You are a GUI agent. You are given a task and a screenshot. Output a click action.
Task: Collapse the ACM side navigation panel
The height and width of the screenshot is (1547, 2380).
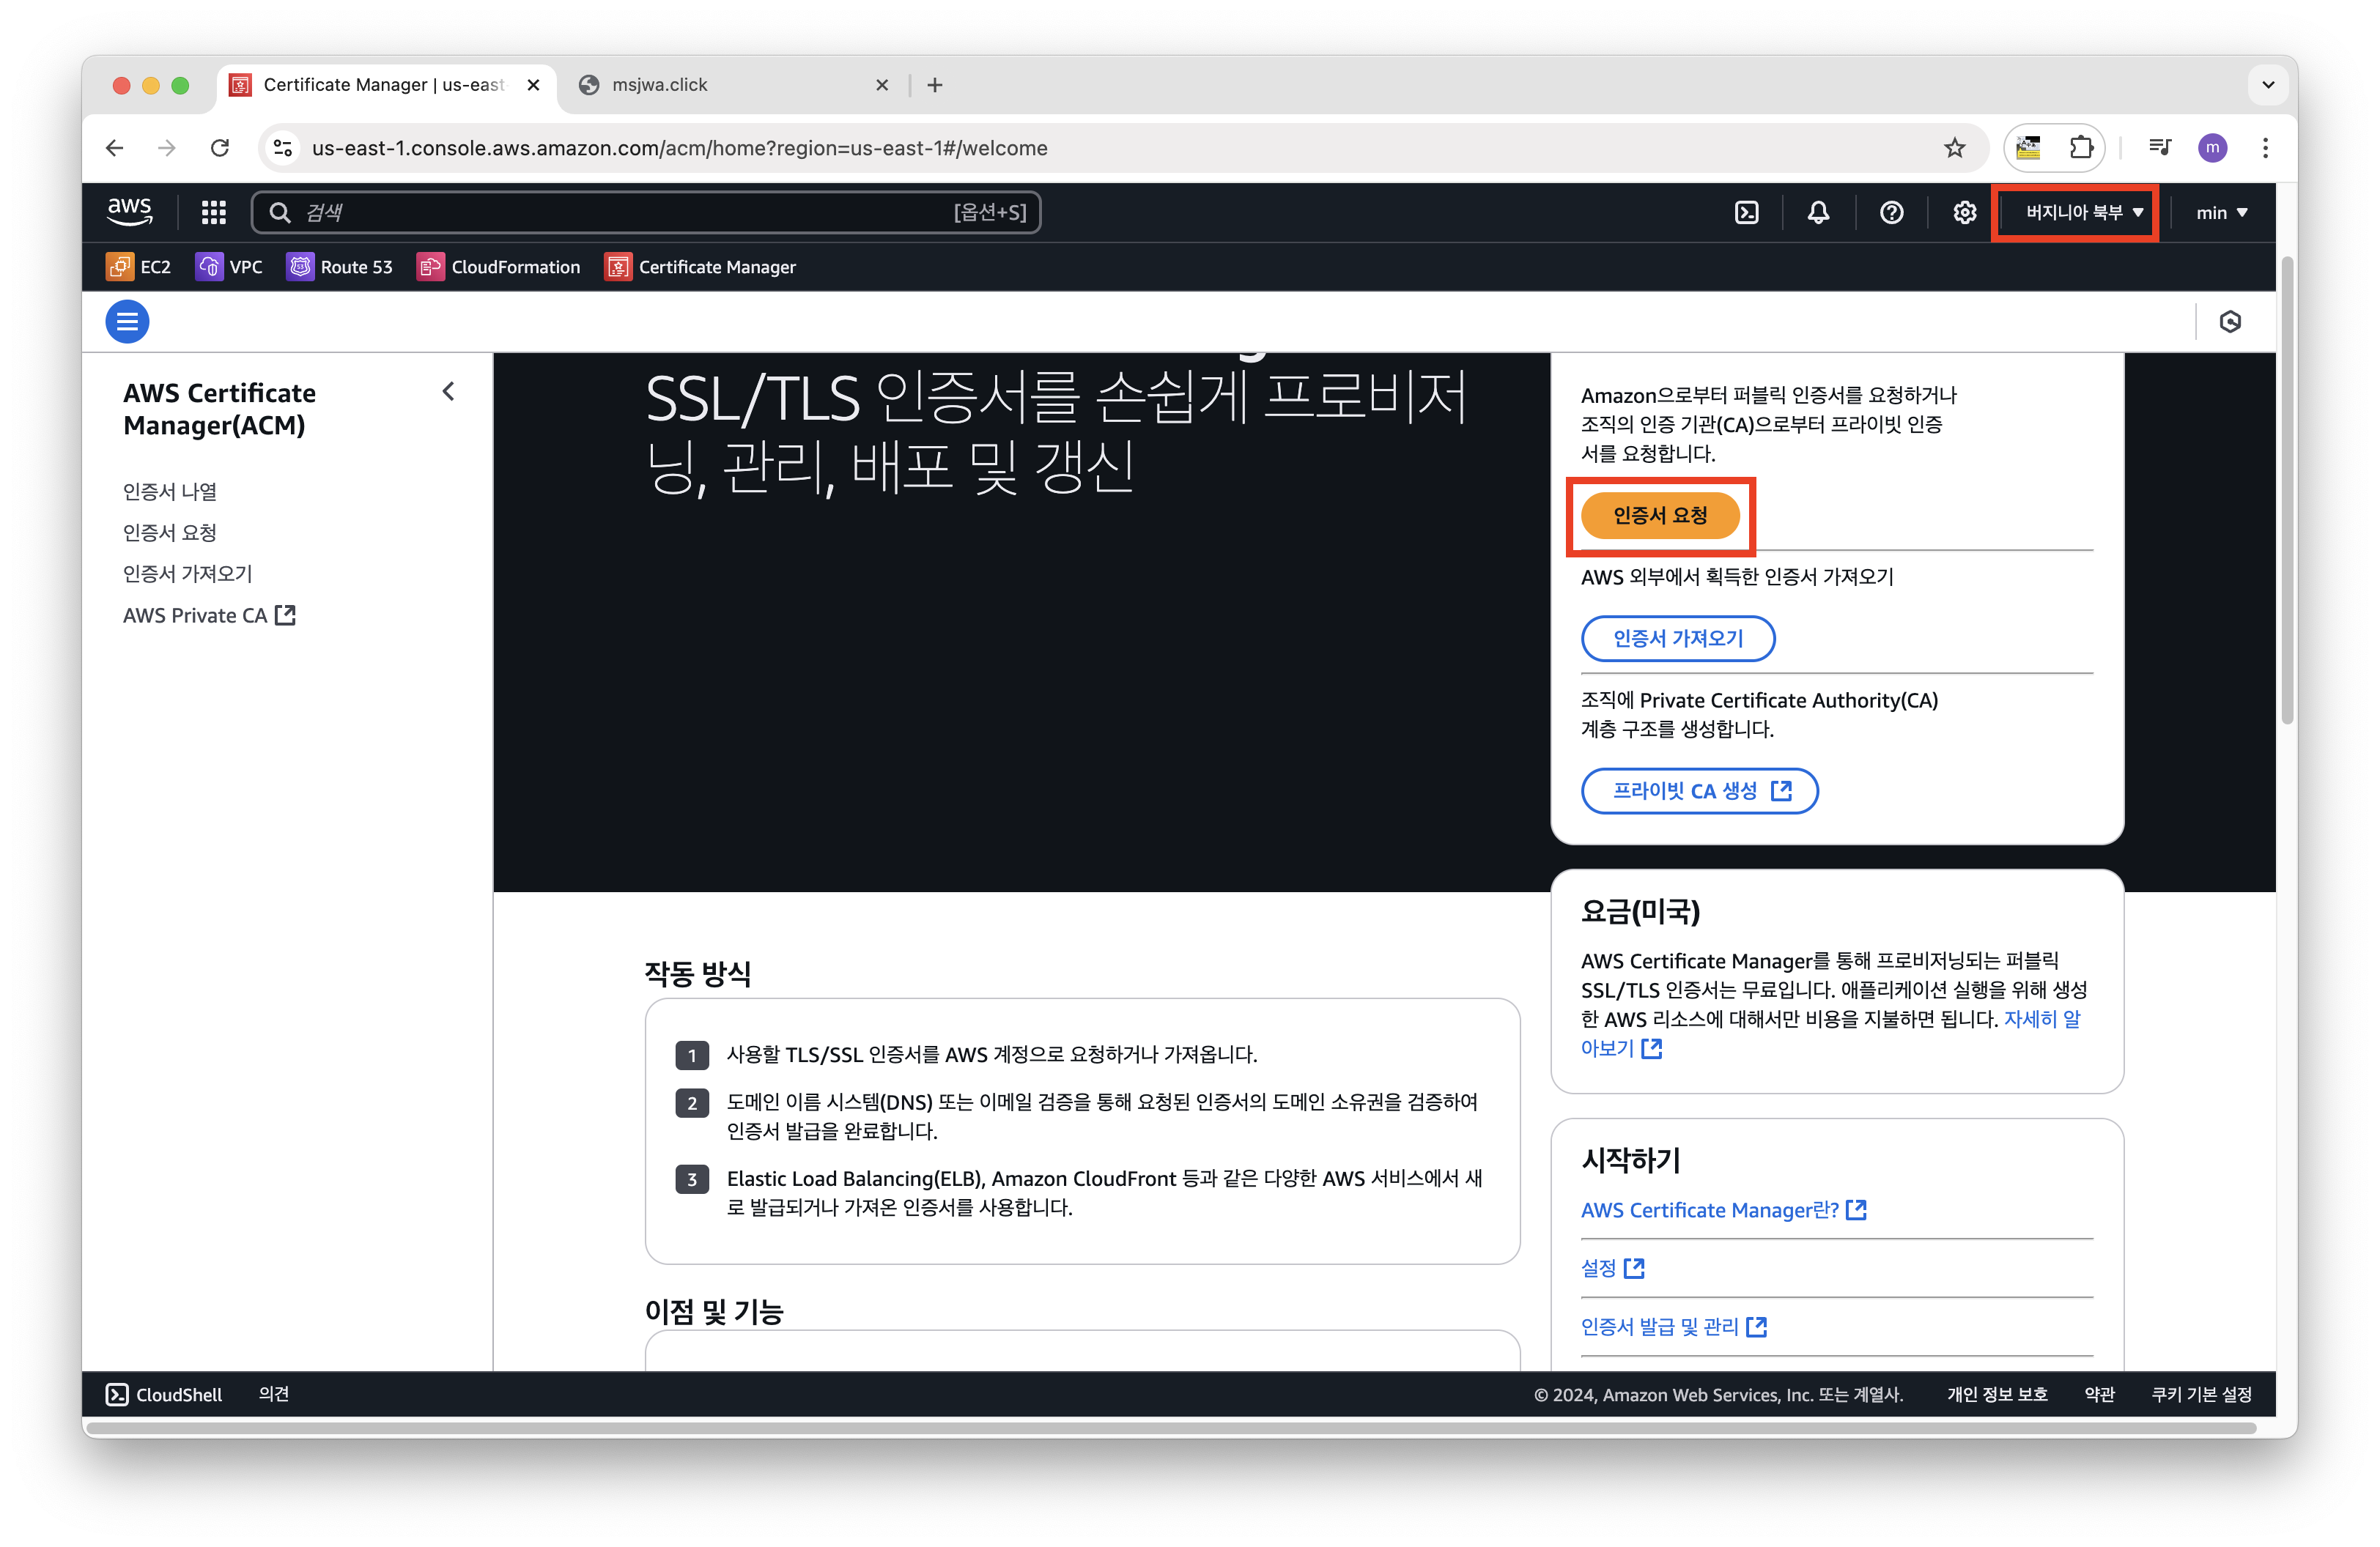(x=448, y=390)
